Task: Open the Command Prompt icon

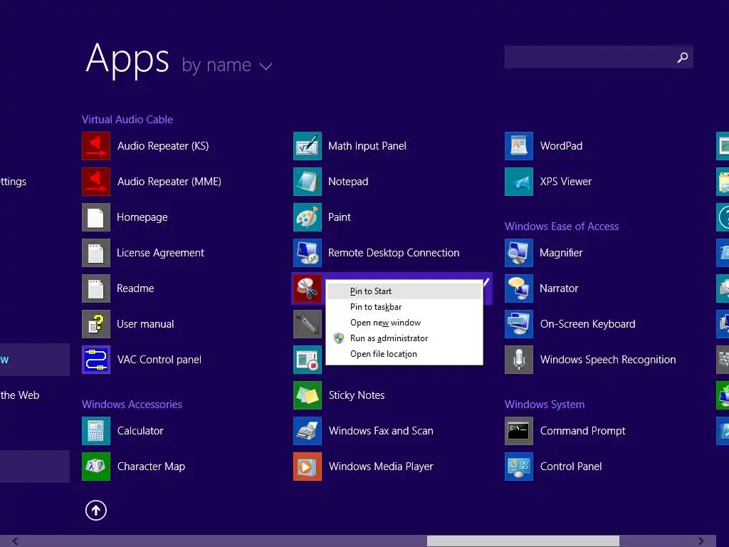Action: click(519, 431)
